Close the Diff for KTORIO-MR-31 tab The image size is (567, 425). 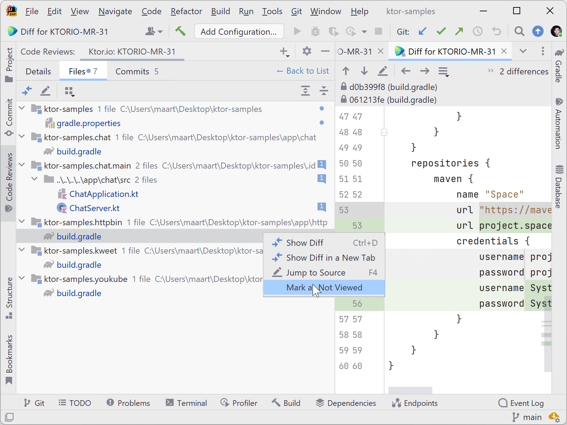pyautogui.click(x=504, y=51)
